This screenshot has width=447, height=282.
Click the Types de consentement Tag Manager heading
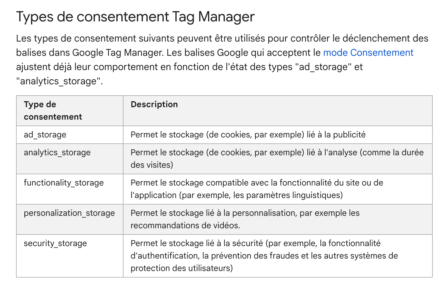135,17
